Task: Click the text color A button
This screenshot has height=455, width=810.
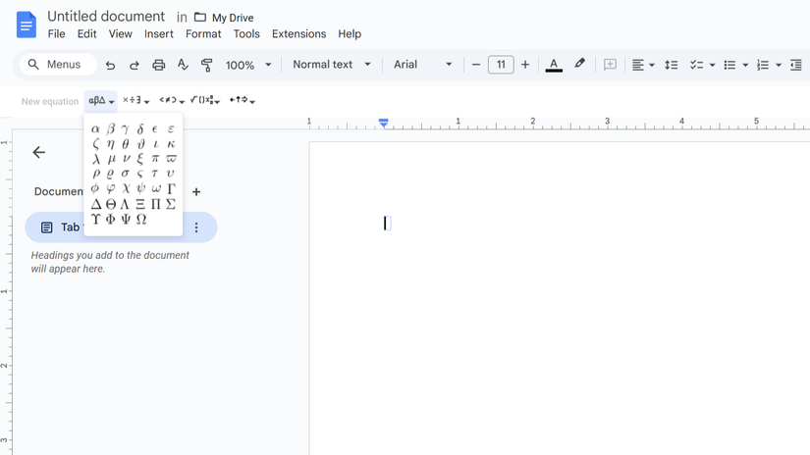Action: 554,65
